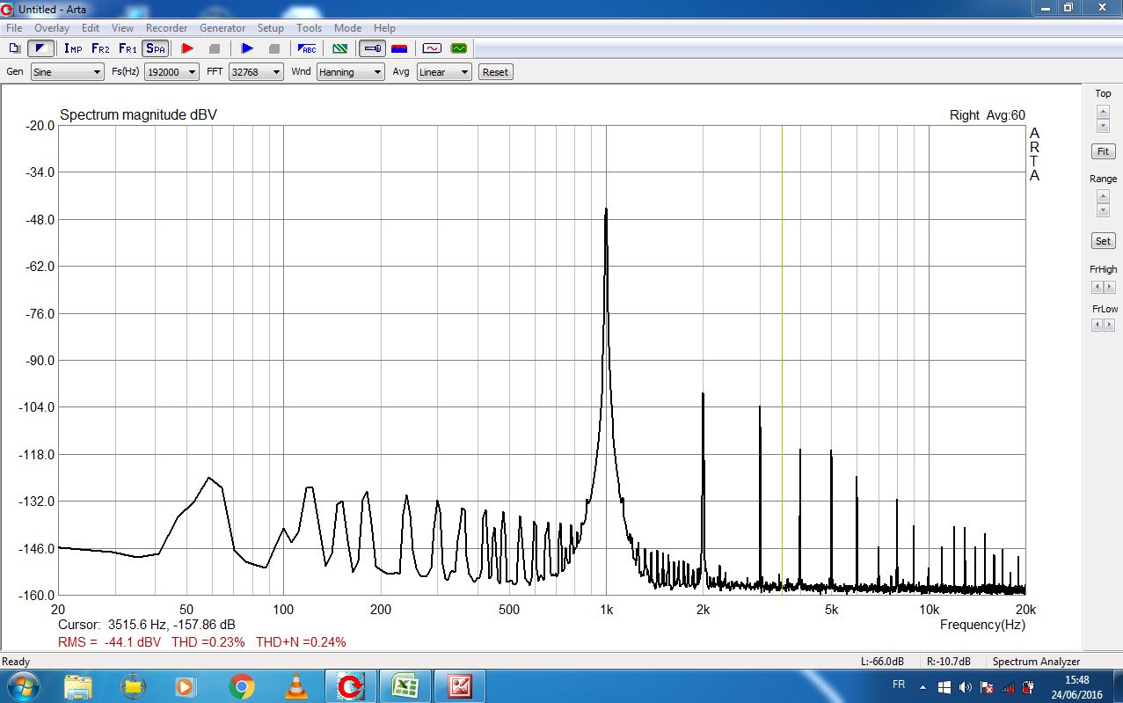Open the Recorder menu

(166, 28)
